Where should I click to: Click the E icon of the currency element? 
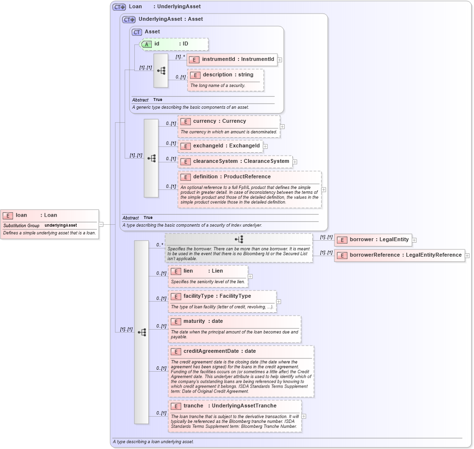click(186, 121)
